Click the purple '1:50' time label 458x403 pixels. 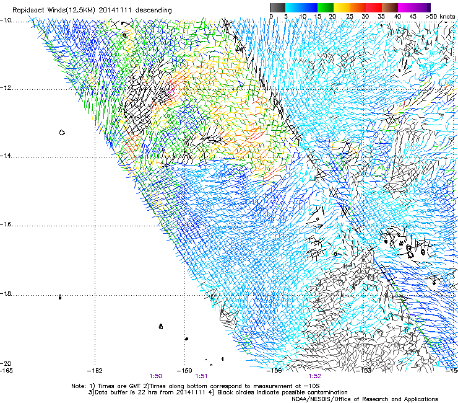click(x=155, y=376)
